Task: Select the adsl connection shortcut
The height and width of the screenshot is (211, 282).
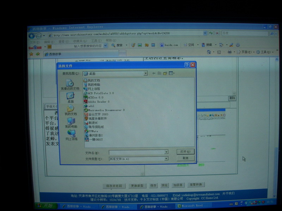Action: point(89,106)
